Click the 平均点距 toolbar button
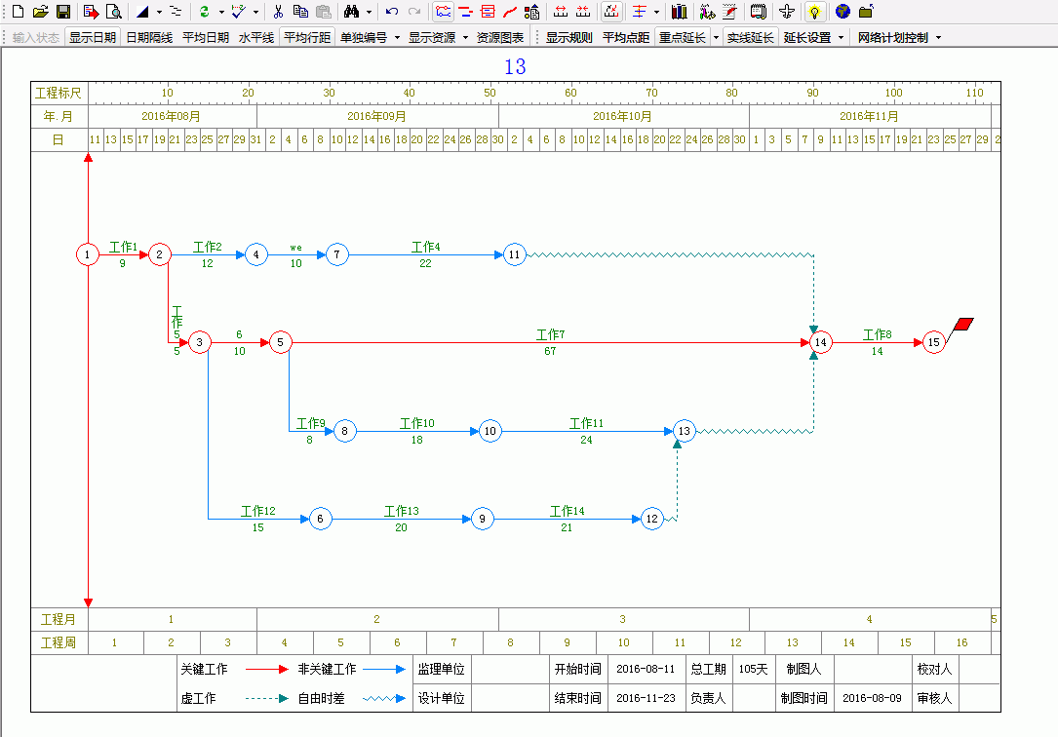 (626, 38)
